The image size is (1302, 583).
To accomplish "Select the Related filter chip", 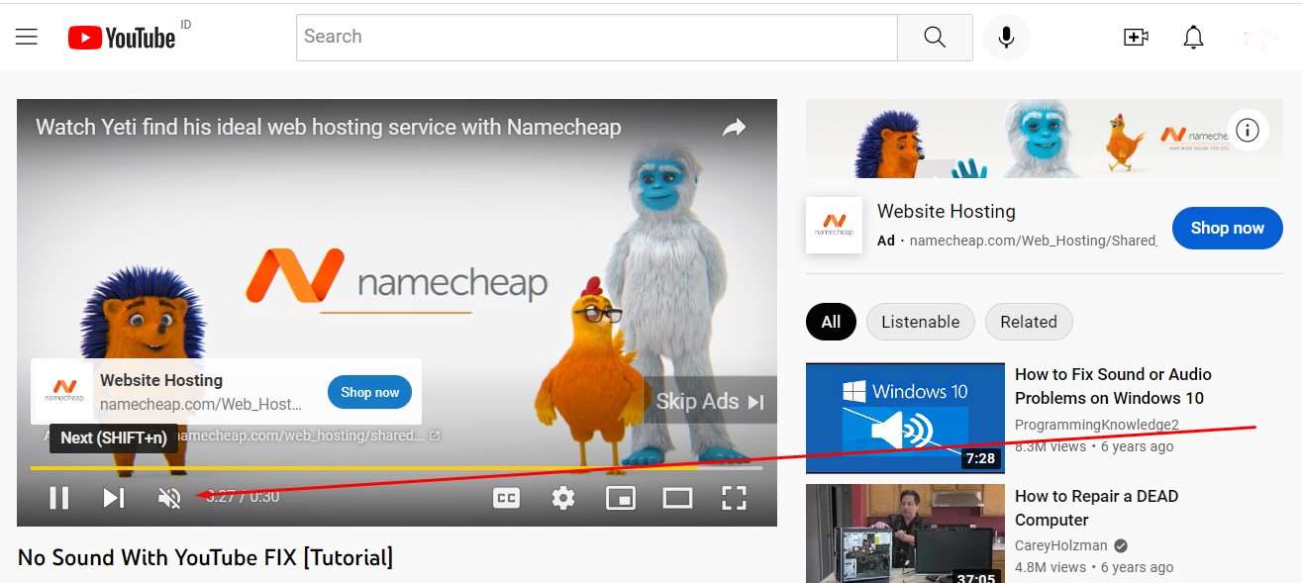I will click(1029, 322).
